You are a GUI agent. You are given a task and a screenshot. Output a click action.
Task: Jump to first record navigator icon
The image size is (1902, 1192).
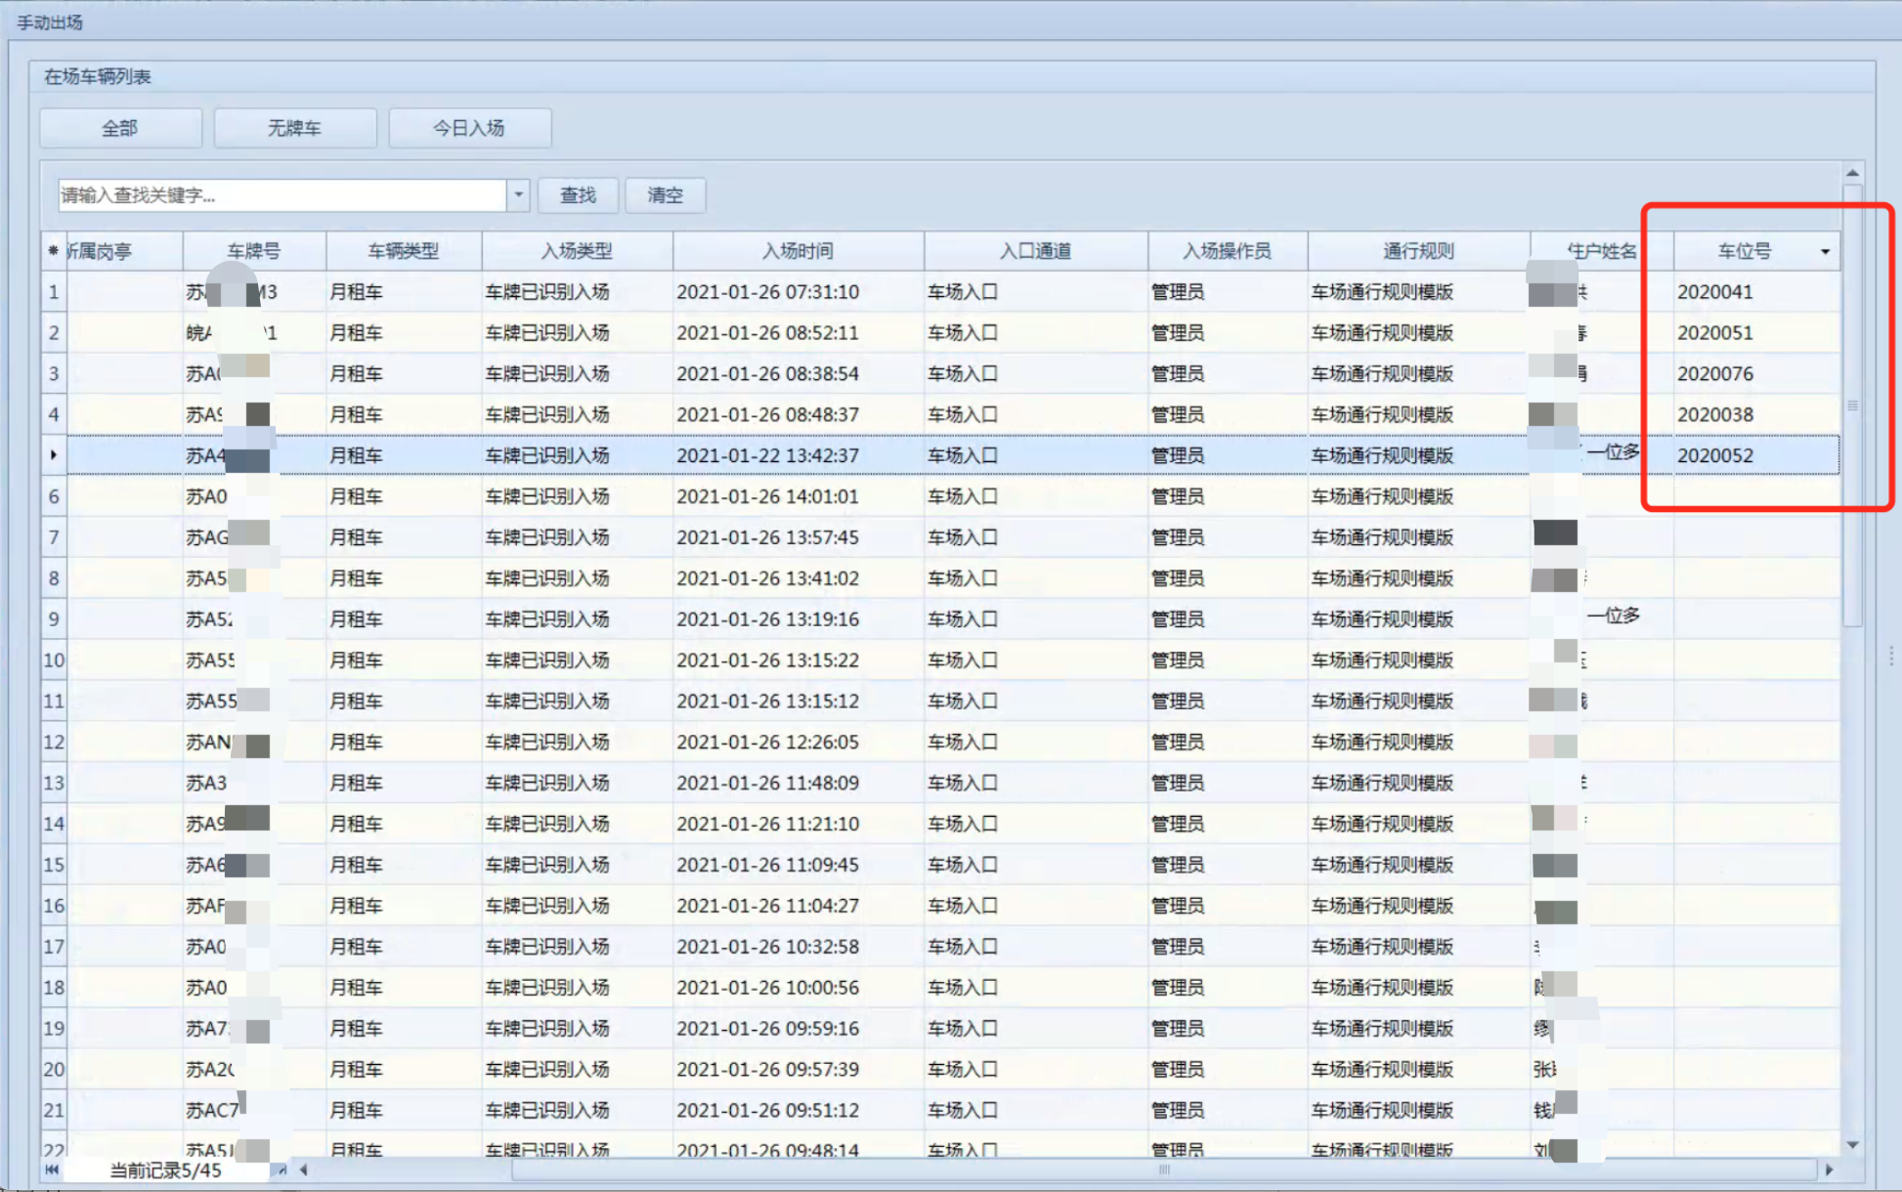click(52, 1170)
